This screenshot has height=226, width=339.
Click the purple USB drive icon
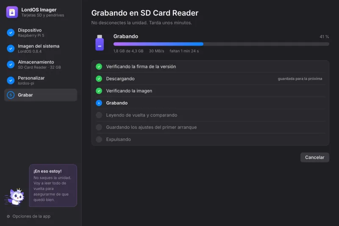coord(100,42)
